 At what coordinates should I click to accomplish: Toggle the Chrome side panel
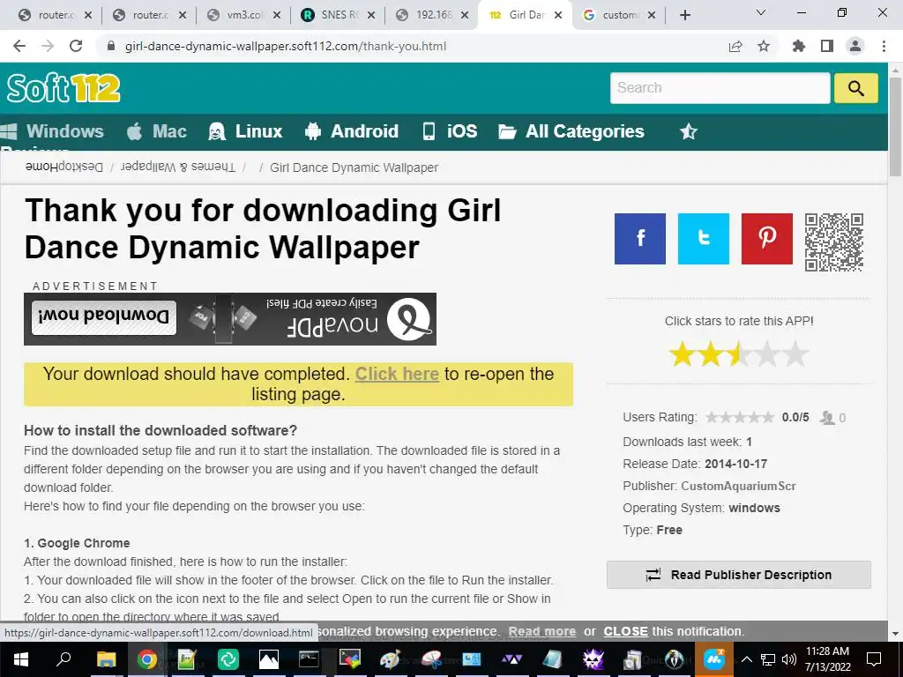(x=827, y=46)
